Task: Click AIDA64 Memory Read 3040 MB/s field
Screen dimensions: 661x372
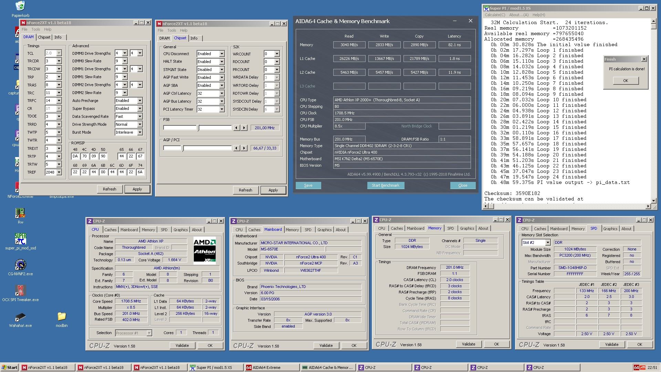Action: tap(349, 45)
